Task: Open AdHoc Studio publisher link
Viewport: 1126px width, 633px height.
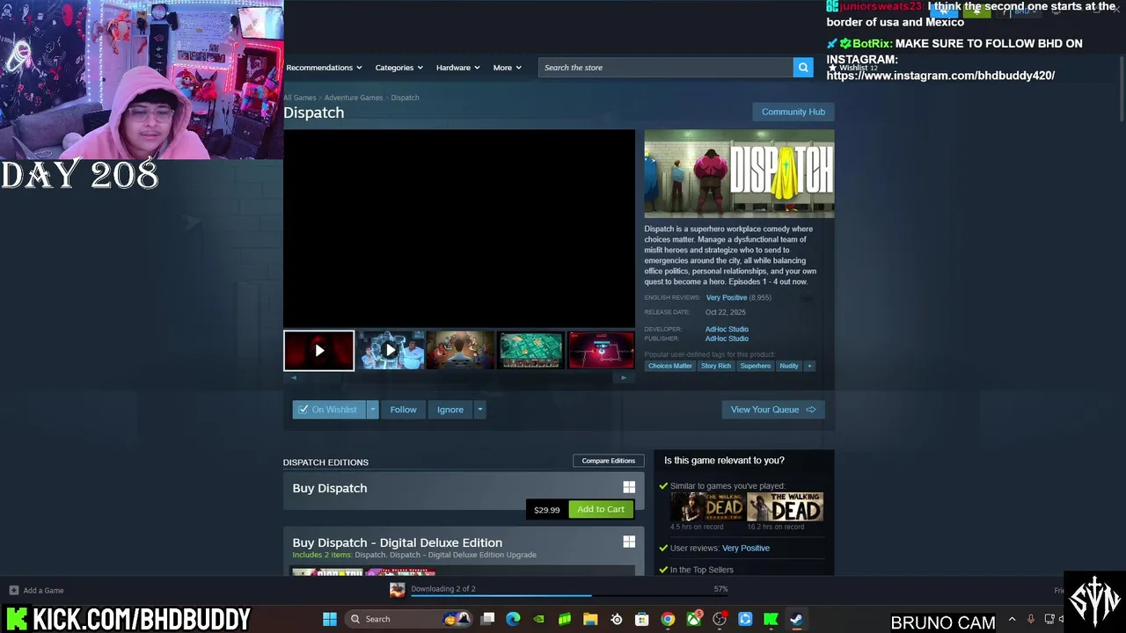Action: pos(727,338)
